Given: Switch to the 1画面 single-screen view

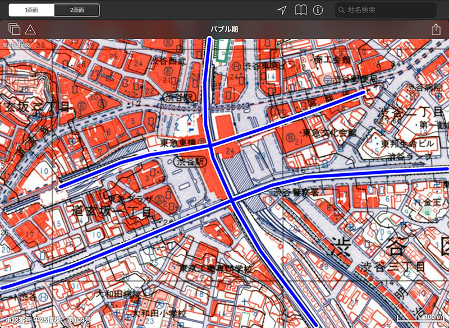Looking at the screenshot, I should 31,10.
